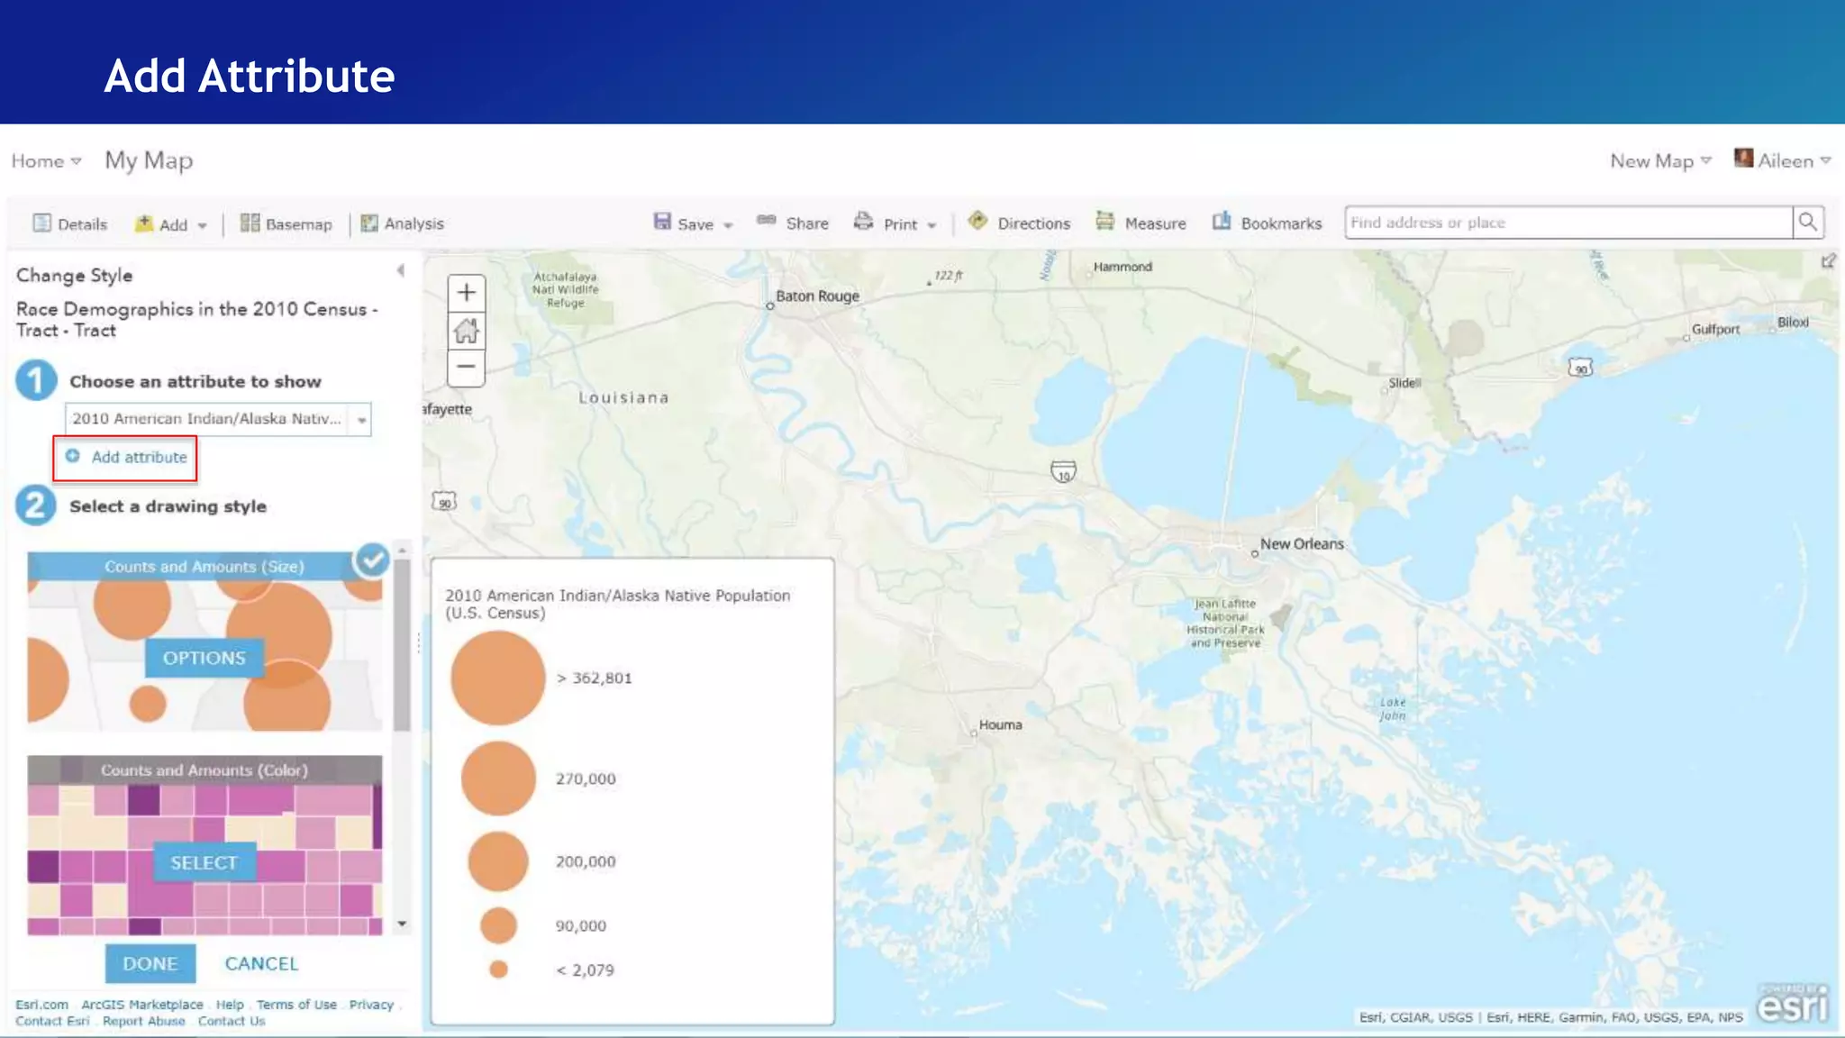Toggle the Counts and Amounts (Size) checkmark

[x=371, y=560]
